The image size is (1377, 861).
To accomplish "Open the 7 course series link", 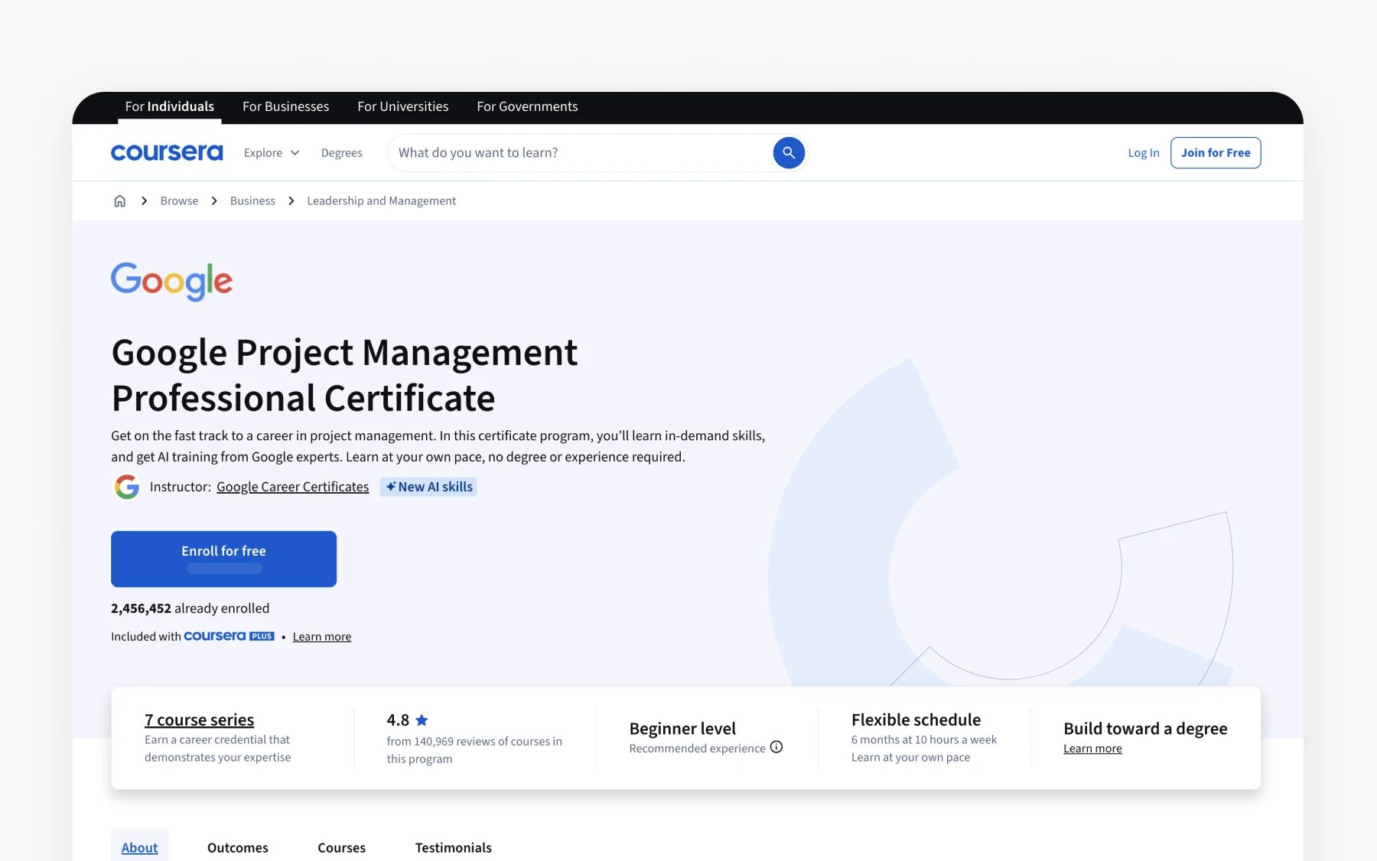I will (x=199, y=720).
